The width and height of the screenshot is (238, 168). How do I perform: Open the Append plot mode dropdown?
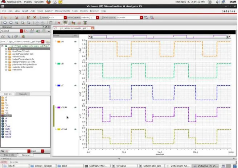coord(21,31)
